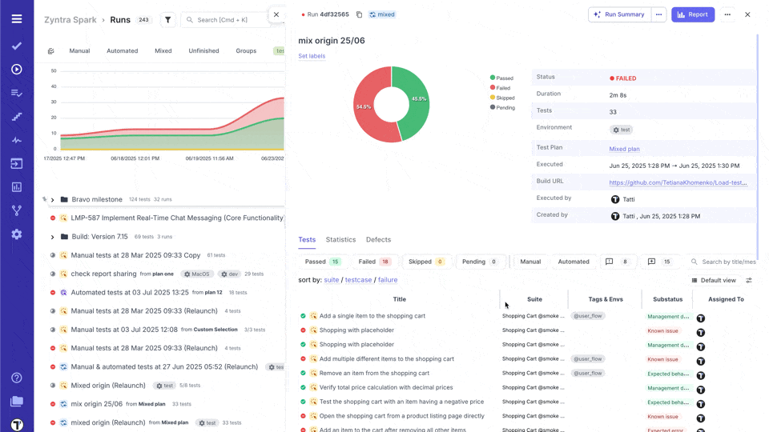Toggle the Passed 15 filter
The height and width of the screenshot is (432, 769).
(x=323, y=262)
